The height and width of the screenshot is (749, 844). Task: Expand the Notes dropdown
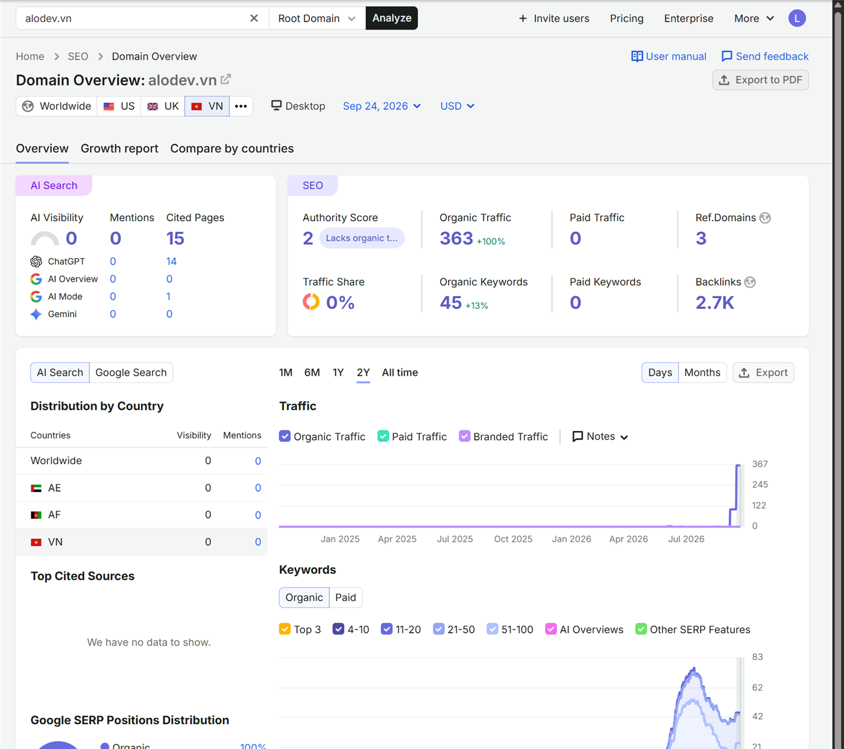(600, 437)
